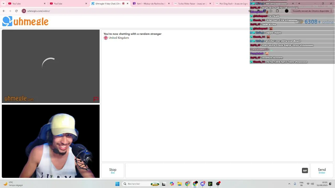Open the Turbo Moto Racer tab
The width and height of the screenshot is (335, 188).
coord(192,4)
